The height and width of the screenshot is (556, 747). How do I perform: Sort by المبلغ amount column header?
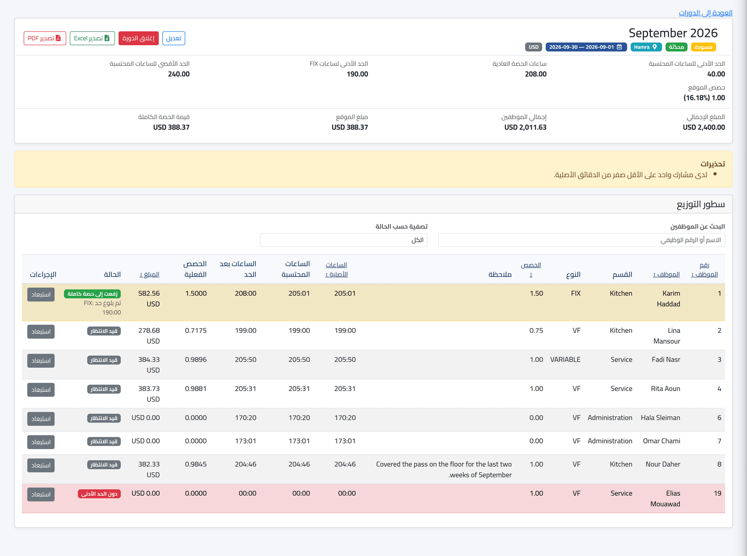[149, 274]
